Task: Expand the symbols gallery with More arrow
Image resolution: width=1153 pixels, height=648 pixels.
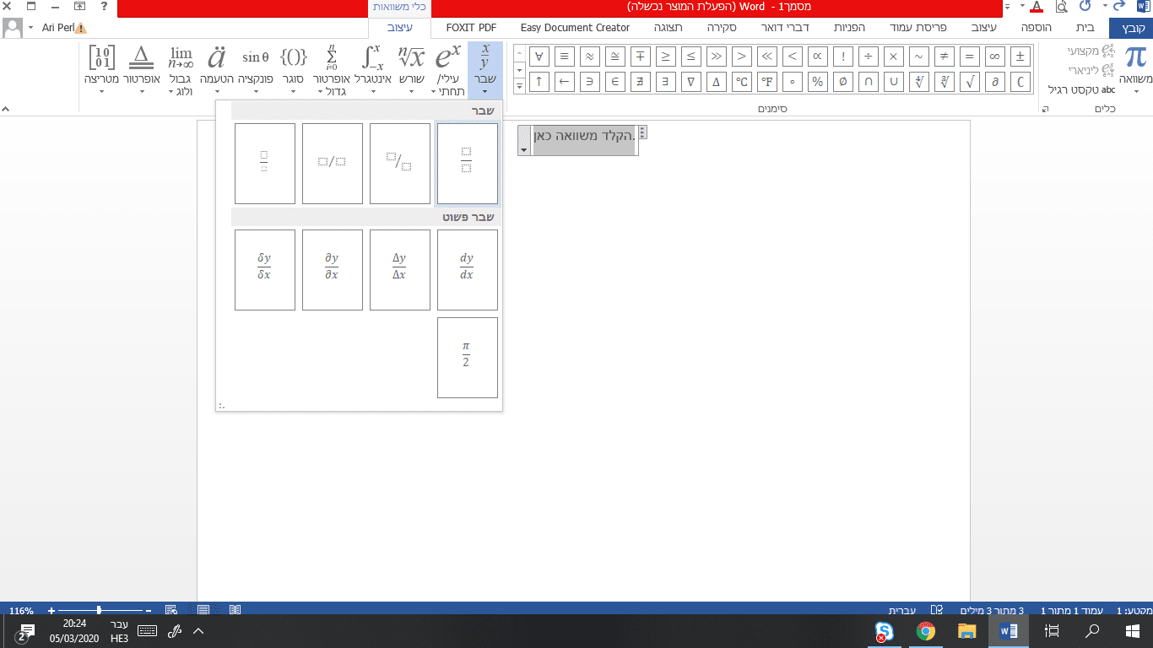Action: [519, 85]
